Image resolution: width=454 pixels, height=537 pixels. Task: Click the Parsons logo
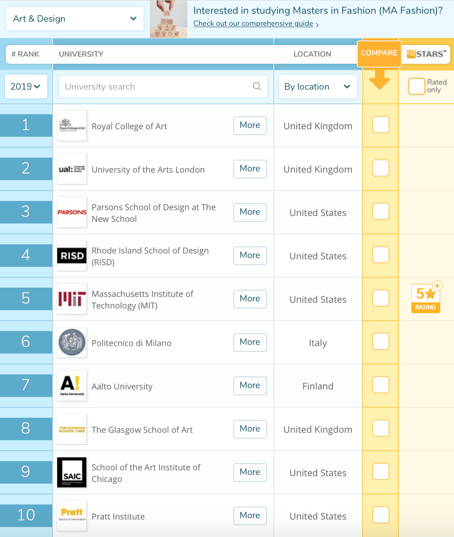72,212
